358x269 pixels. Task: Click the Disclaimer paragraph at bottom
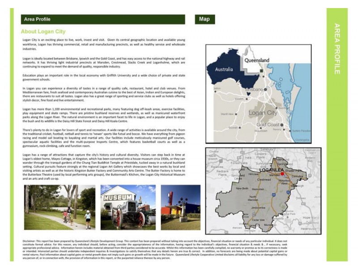coord(155,250)
